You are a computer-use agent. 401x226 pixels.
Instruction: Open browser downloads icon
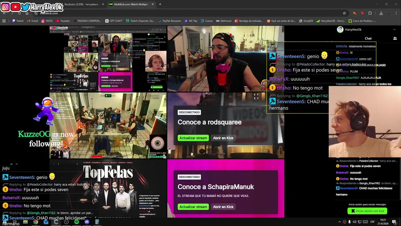(x=381, y=13)
